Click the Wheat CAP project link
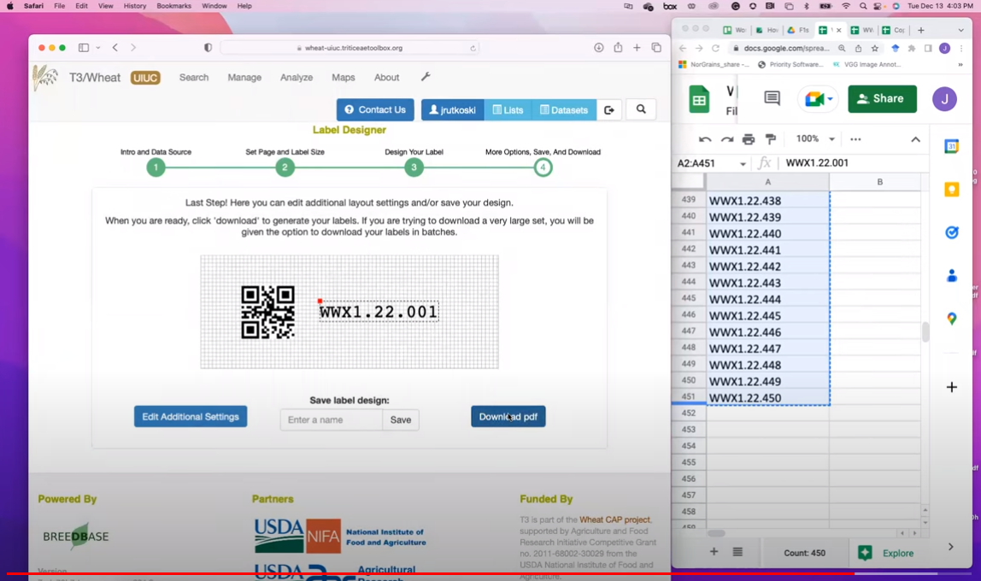 click(x=614, y=519)
